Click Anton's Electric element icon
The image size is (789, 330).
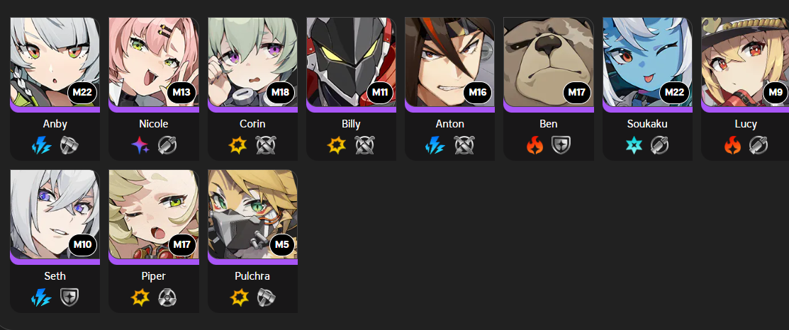pos(436,146)
